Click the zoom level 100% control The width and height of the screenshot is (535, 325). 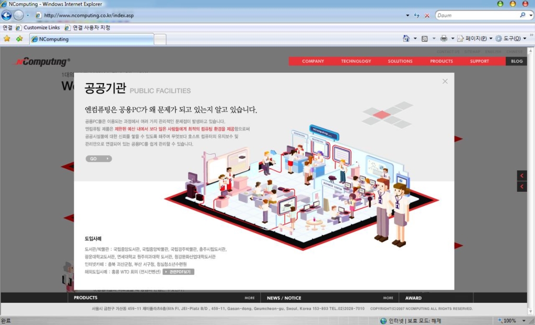507,321
